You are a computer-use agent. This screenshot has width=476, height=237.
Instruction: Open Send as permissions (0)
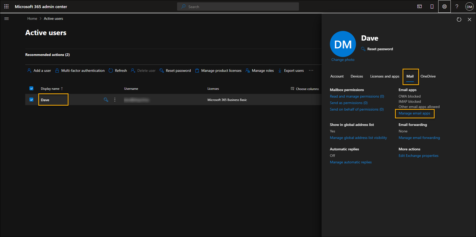click(x=349, y=103)
